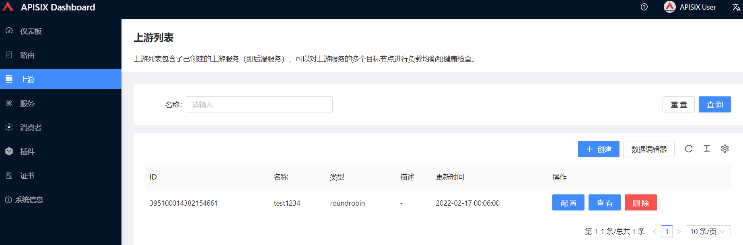
Task: Click the APISIX logo icon
Action: point(8,7)
